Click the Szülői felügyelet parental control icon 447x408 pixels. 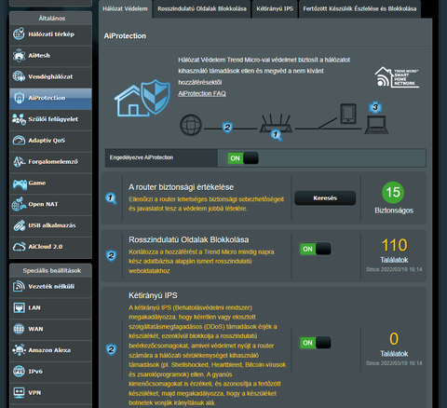(19, 119)
